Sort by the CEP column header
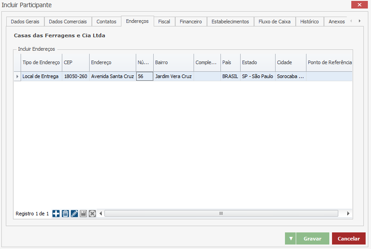The height and width of the screenshot is (249, 371). coord(75,62)
